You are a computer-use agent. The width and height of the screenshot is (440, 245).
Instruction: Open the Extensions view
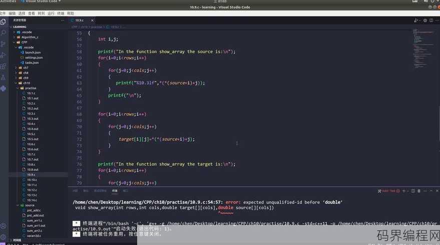pyautogui.click(x=3, y=66)
